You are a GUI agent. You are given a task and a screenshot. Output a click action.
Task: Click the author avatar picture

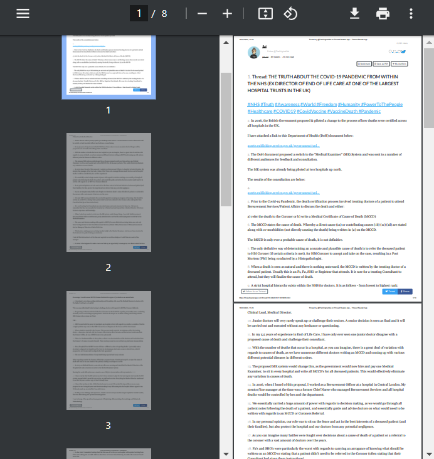[253, 53]
